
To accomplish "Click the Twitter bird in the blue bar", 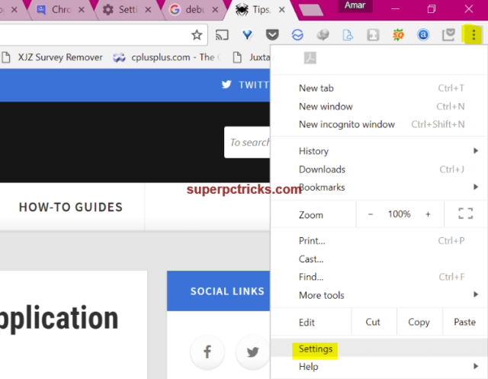I will click(x=226, y=85).
